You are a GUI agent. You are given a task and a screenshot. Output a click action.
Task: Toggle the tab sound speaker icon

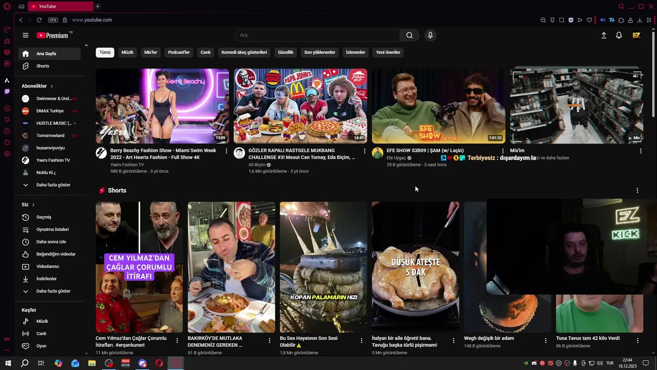pyautogui.click(x=603, y=20)
